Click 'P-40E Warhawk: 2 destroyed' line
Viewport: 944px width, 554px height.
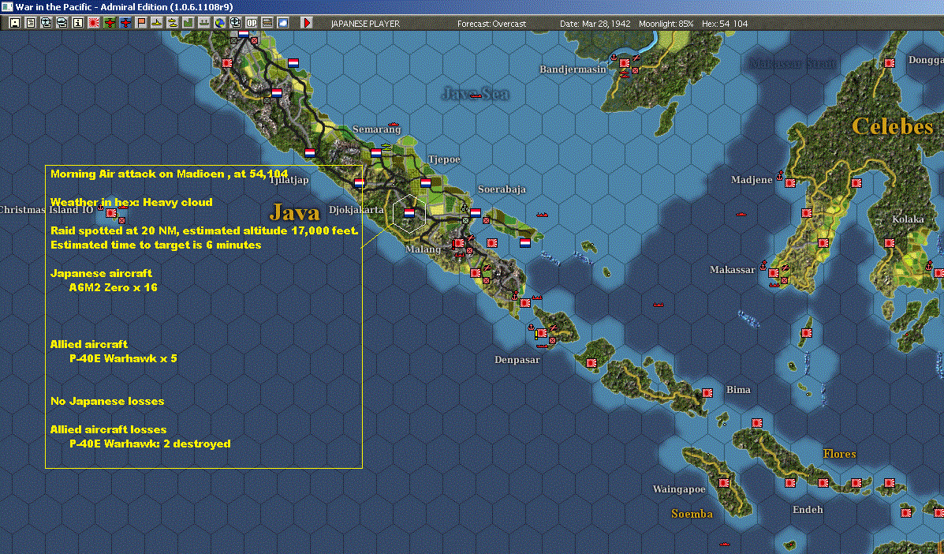click(150, 444)
